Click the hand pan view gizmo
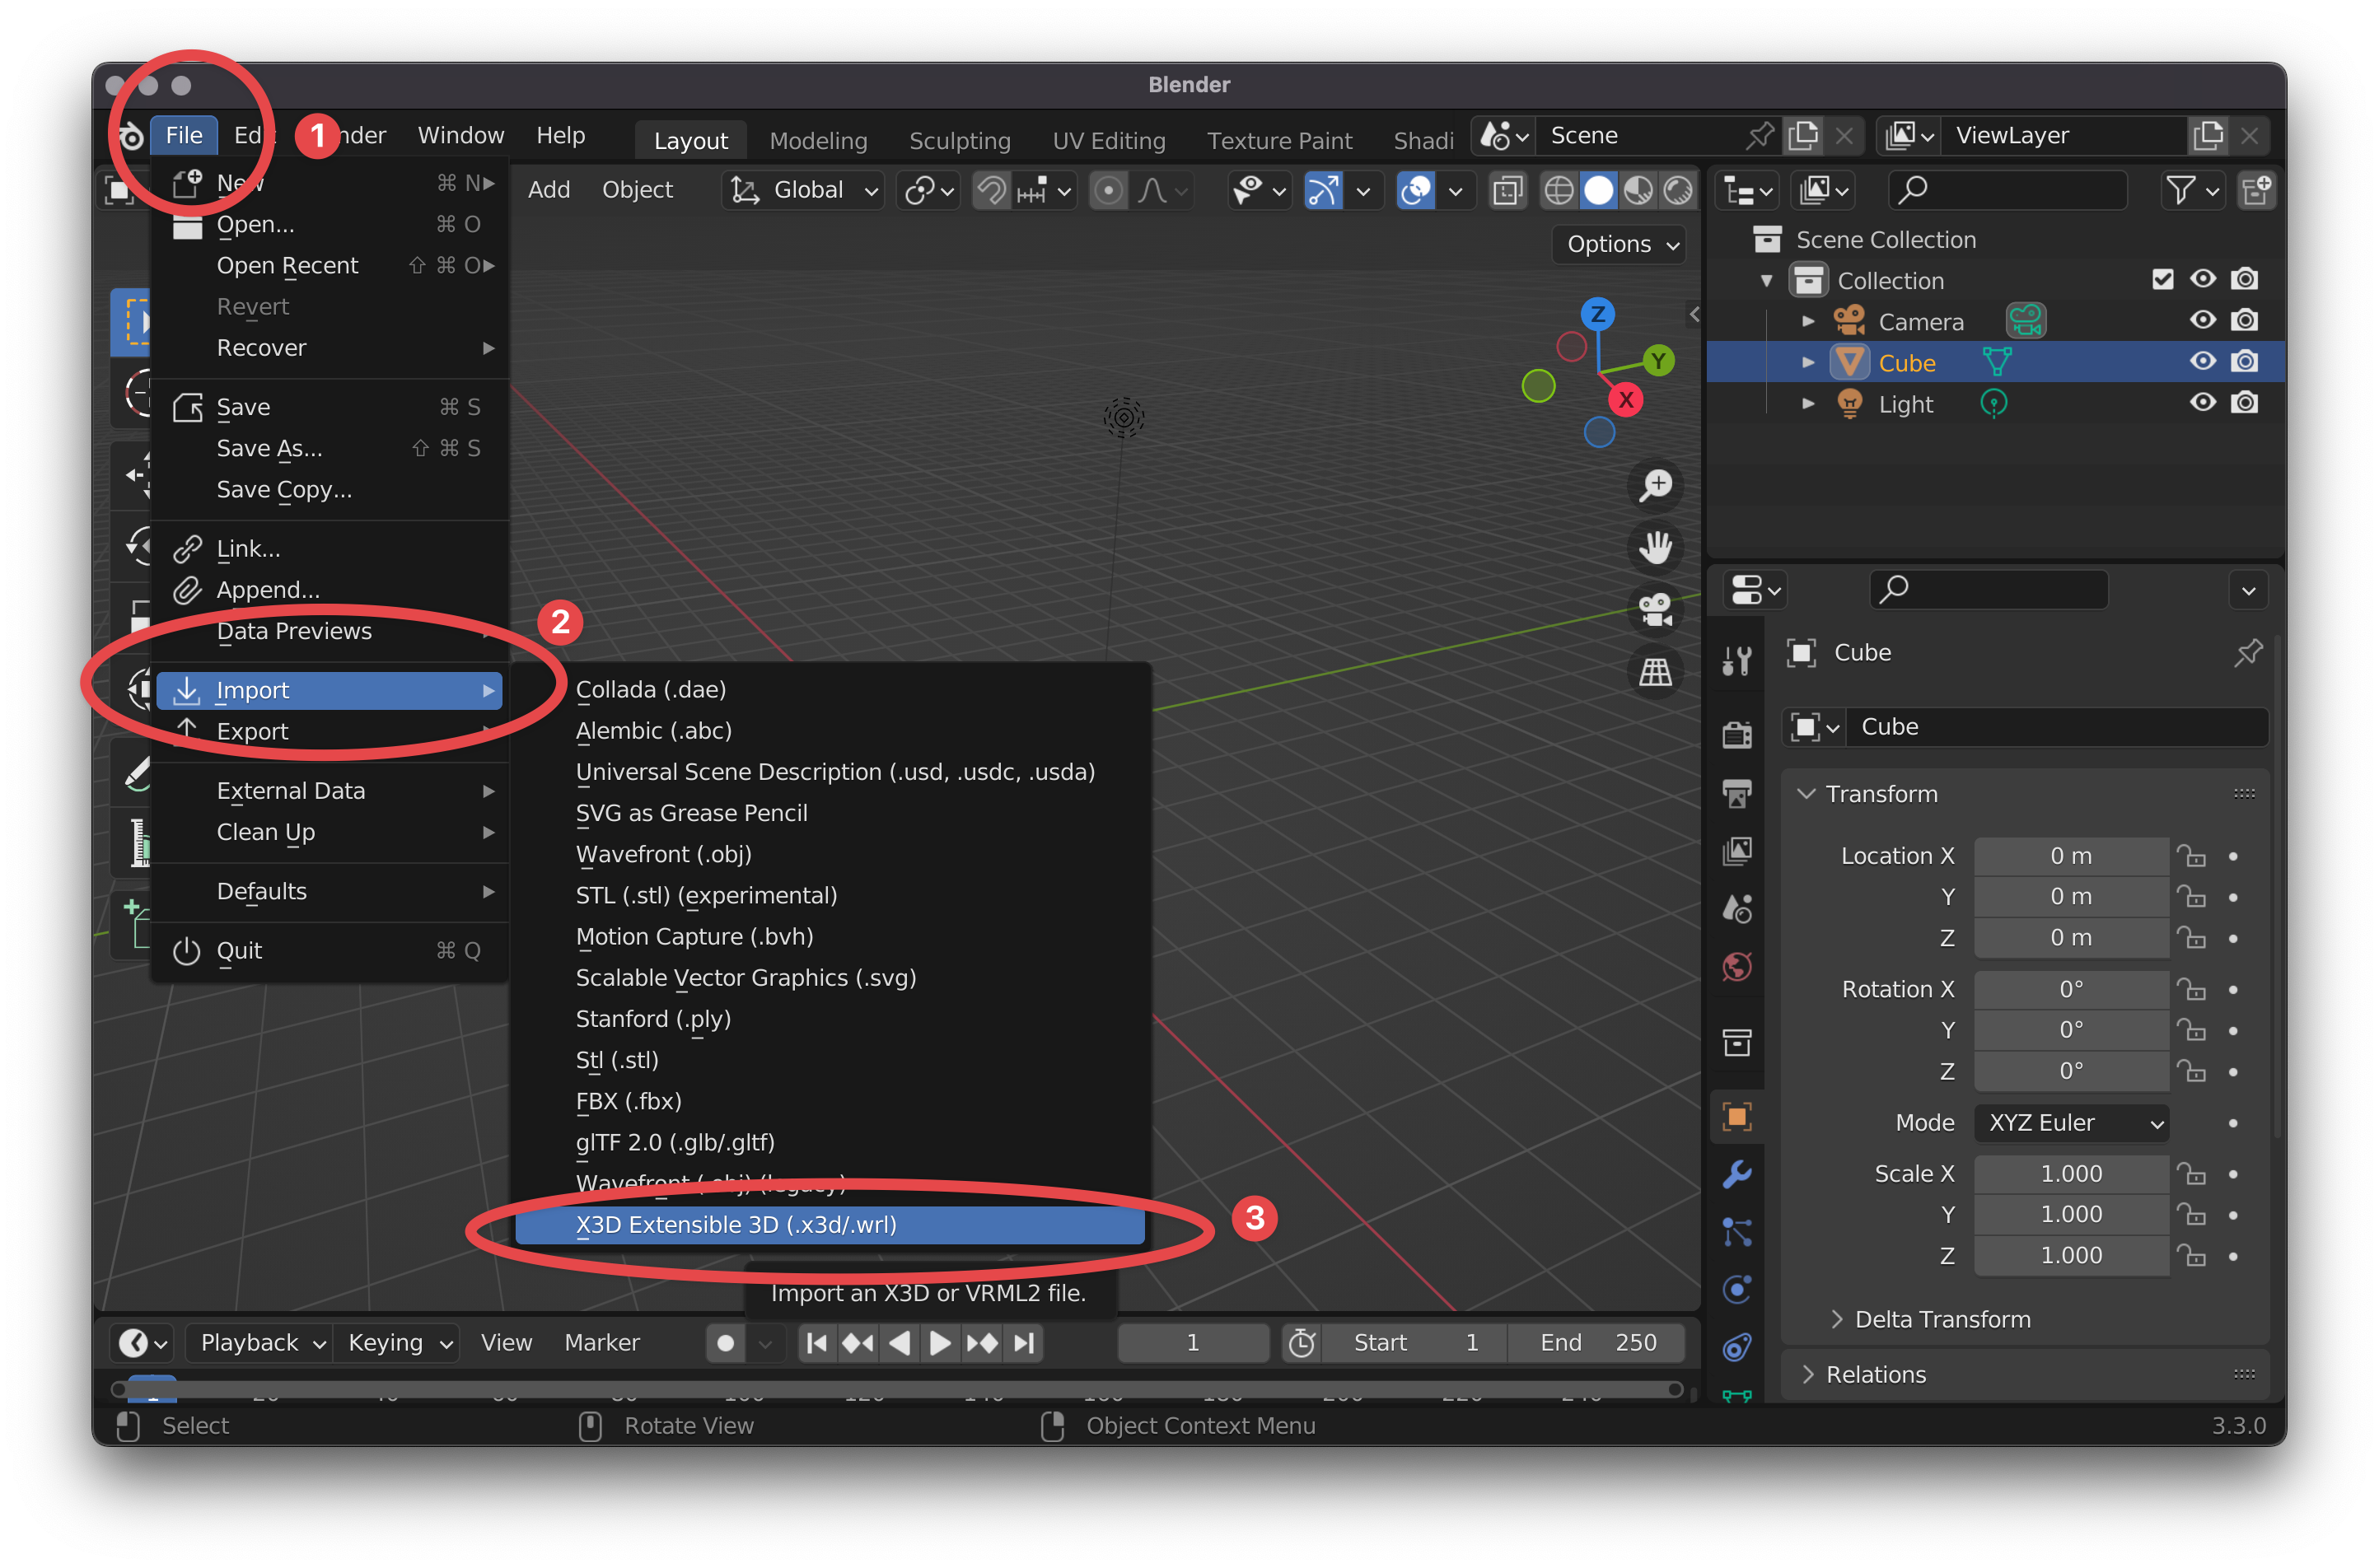Image resolution: width=2379 pixels, height=1568 pixels. [x=1655, y=548]
